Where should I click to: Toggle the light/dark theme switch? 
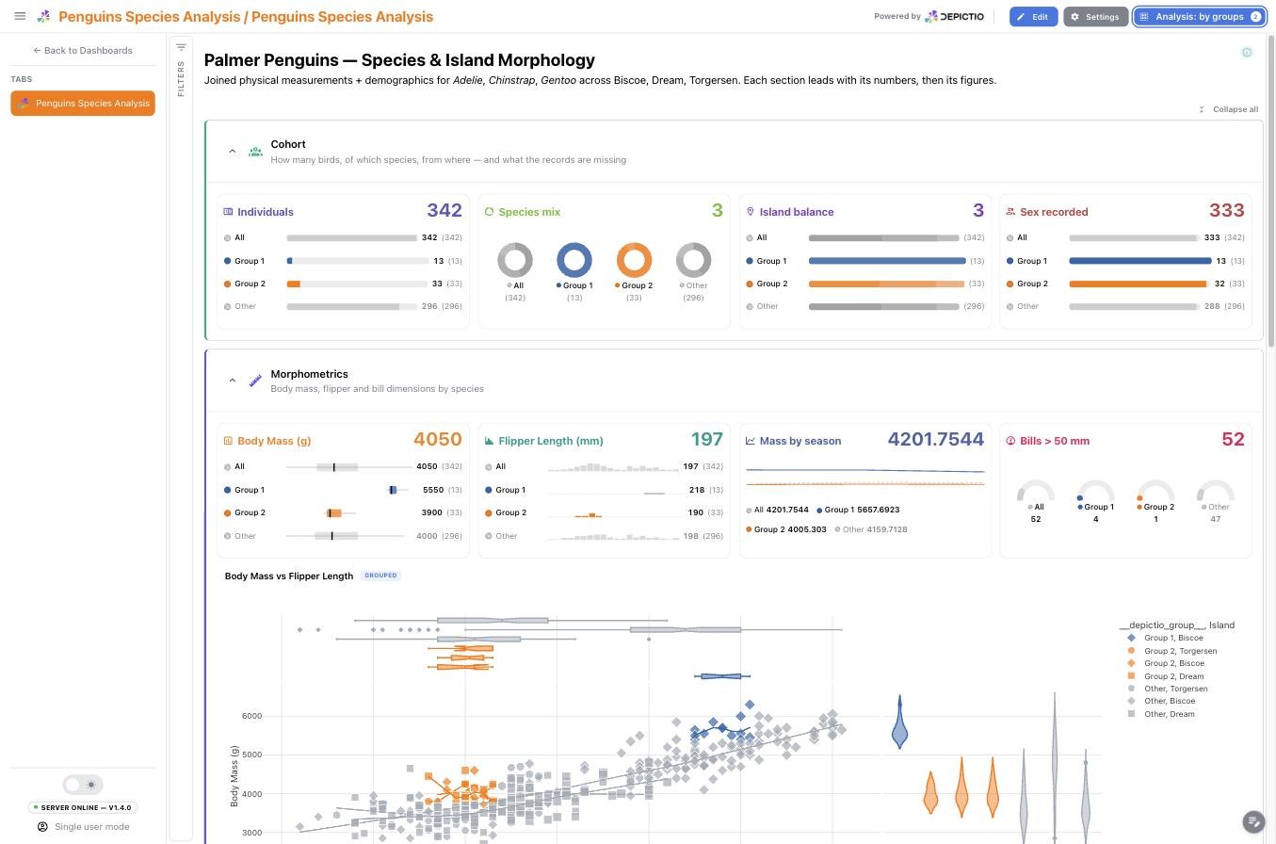pyautogui.click(x=83, y=785)
